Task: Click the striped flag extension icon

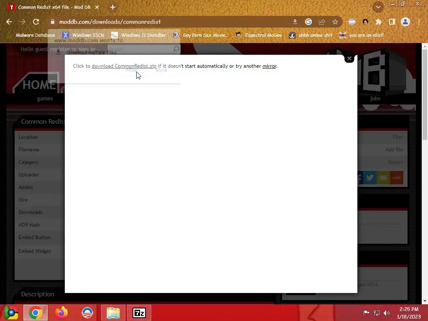Action: tap(352, 22)
